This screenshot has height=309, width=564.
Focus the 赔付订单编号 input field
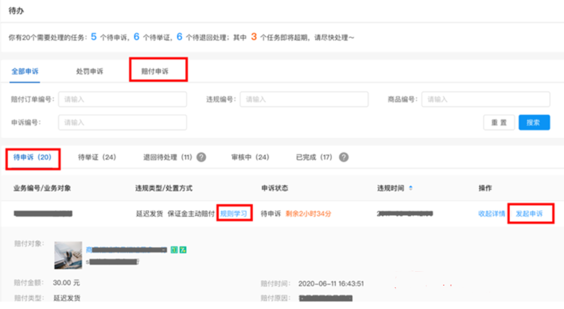point(122,99)
